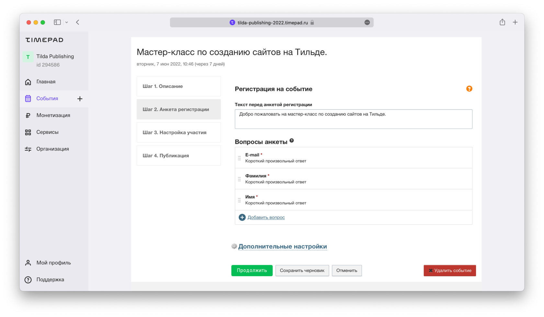Click the Отменить button

[x=347, y=270]
